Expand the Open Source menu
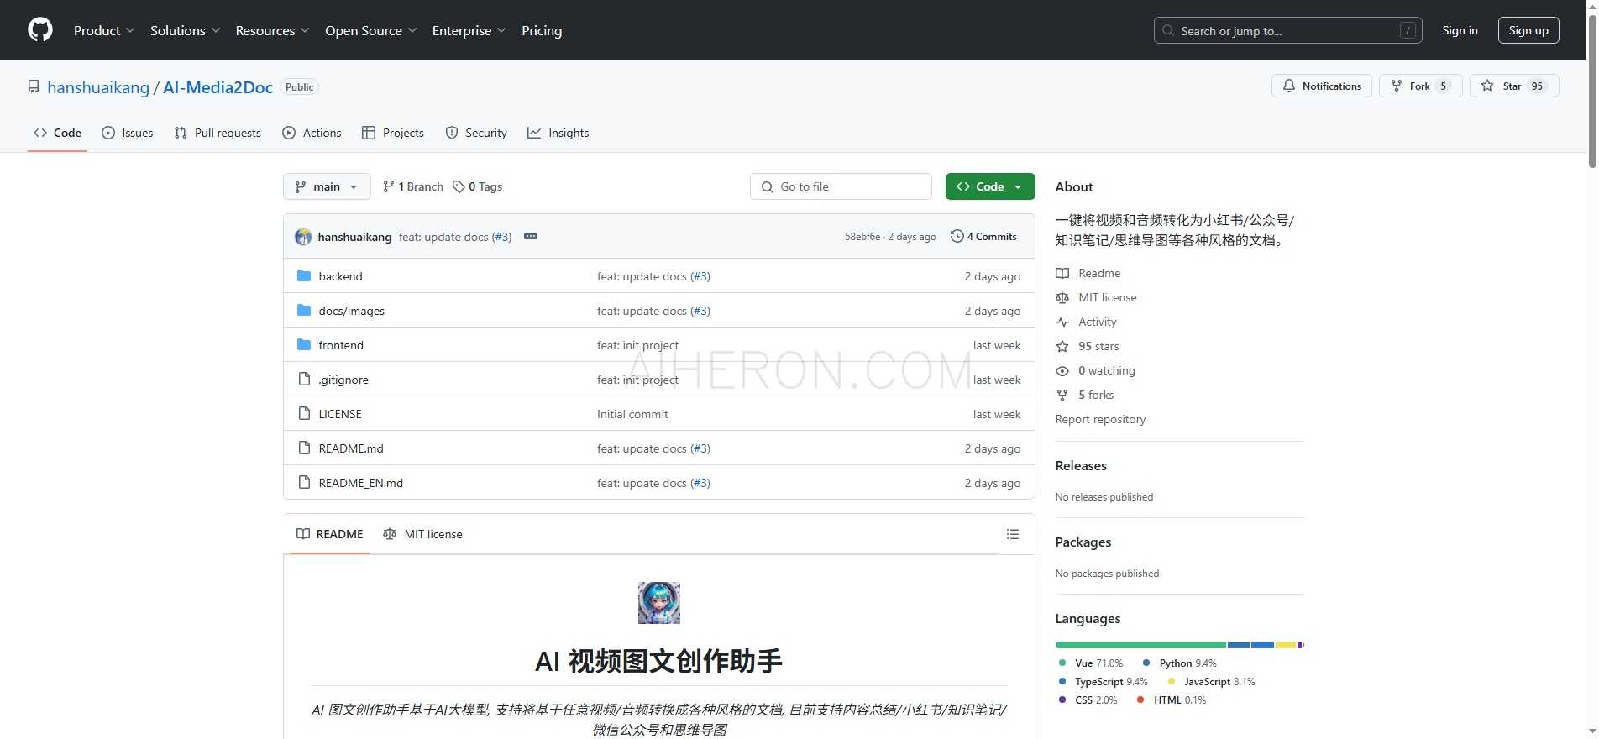Screen dimensions: 1599x739 tap(371, 30)
